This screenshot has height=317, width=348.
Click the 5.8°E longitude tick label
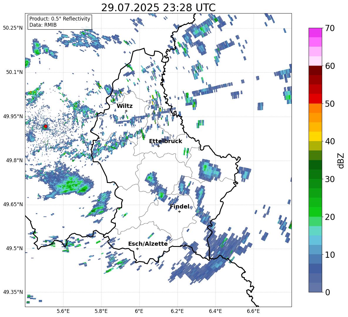pyautogui.click(x=101, y=311)
